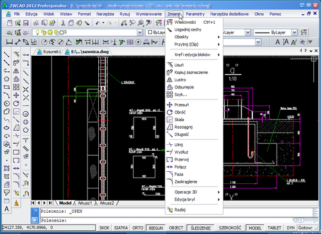Open the Rysuj menu
This screenshot has height=234, width=321.
click(125, 14)
